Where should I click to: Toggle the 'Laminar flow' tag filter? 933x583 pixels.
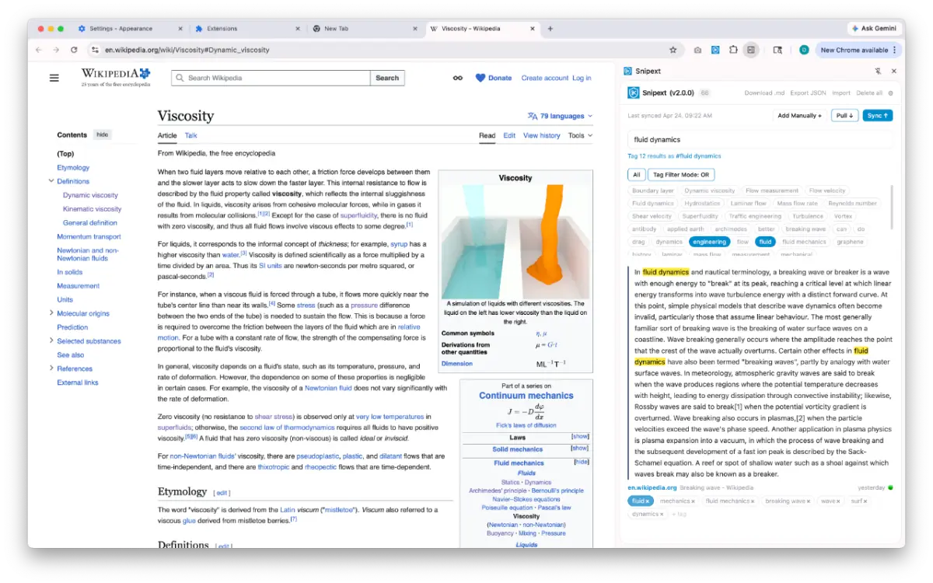click(748, 204)
